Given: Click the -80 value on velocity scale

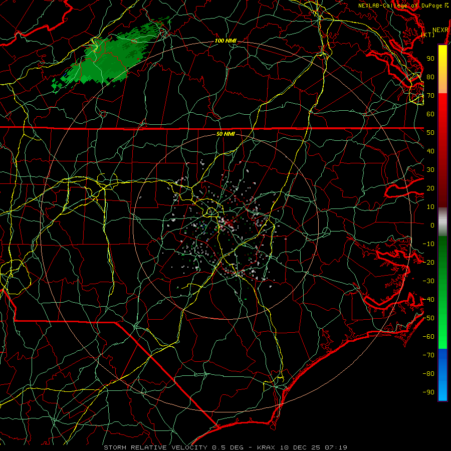Looking at the screenshot, I should pos(428,374).
